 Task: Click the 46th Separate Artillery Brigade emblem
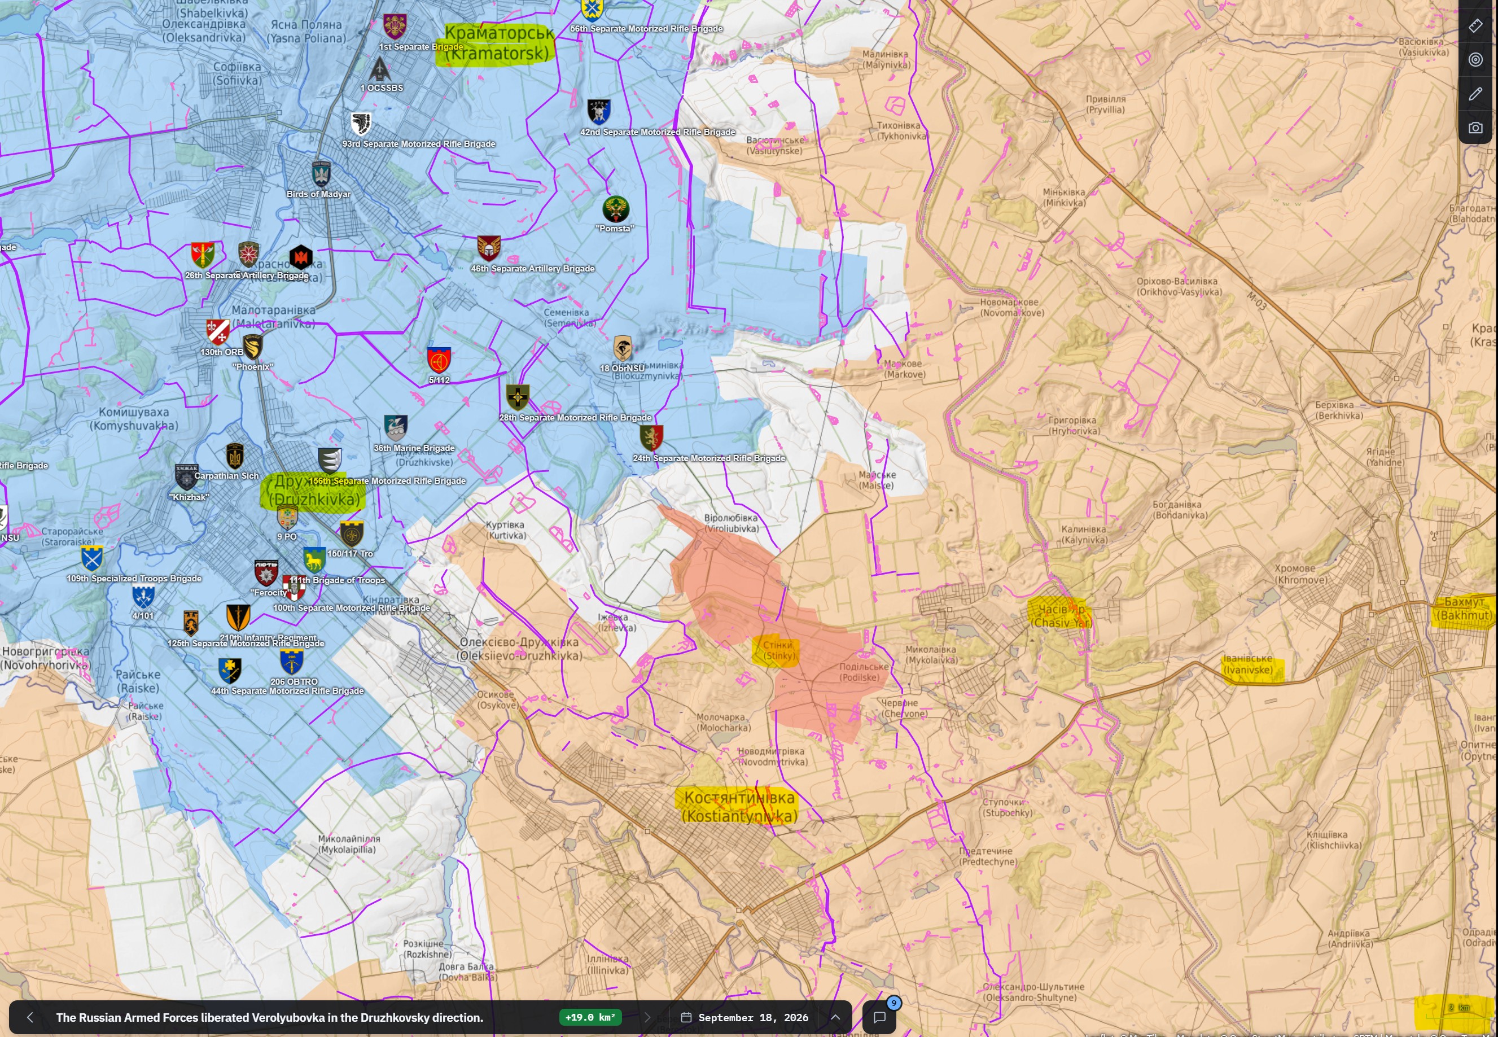point(488,248)
